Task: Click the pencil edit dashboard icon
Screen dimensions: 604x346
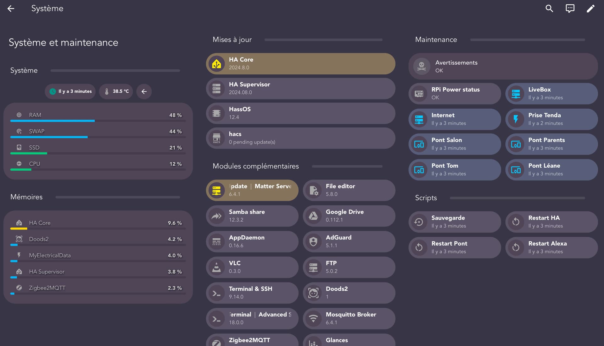Action: click(x=591, y=8)
